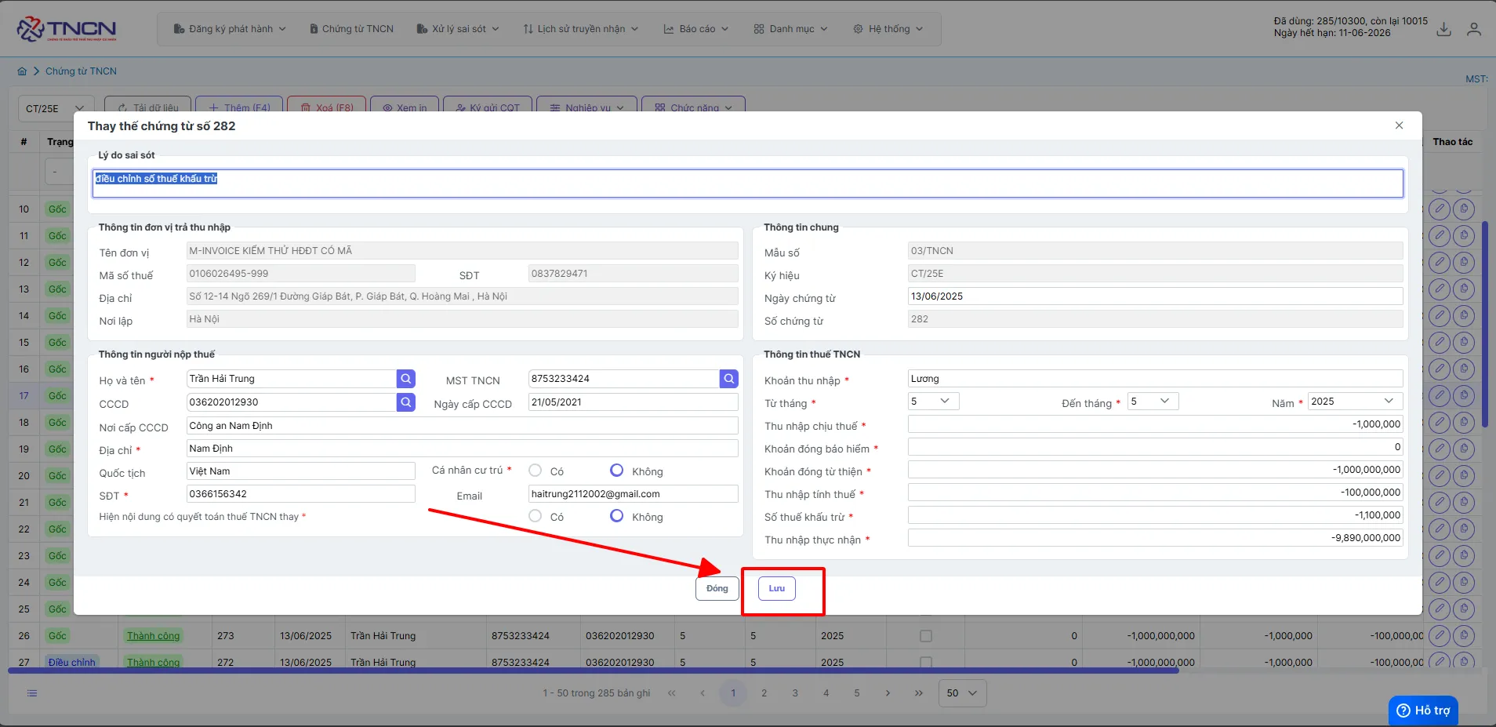Image resolution: width=1496 pixels, height=727 pixels.
Task: Click the download icon in the top header
Action: point(1443,29)
